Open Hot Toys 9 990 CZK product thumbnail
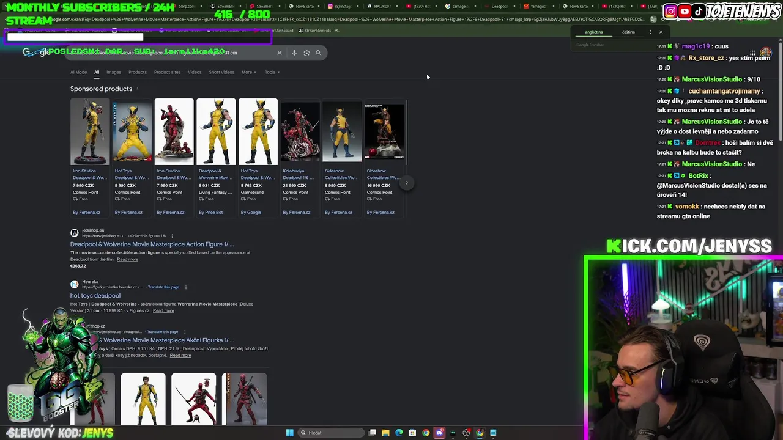The image size is (783, 440). coord(132,131)
